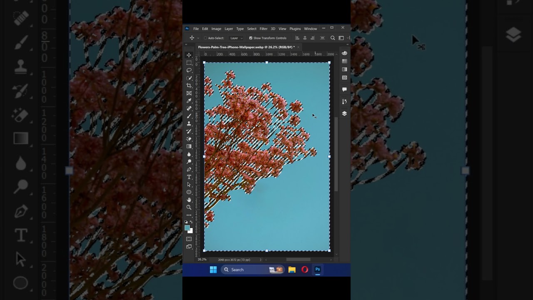Select the Blur tool

[x=189, y=154]
